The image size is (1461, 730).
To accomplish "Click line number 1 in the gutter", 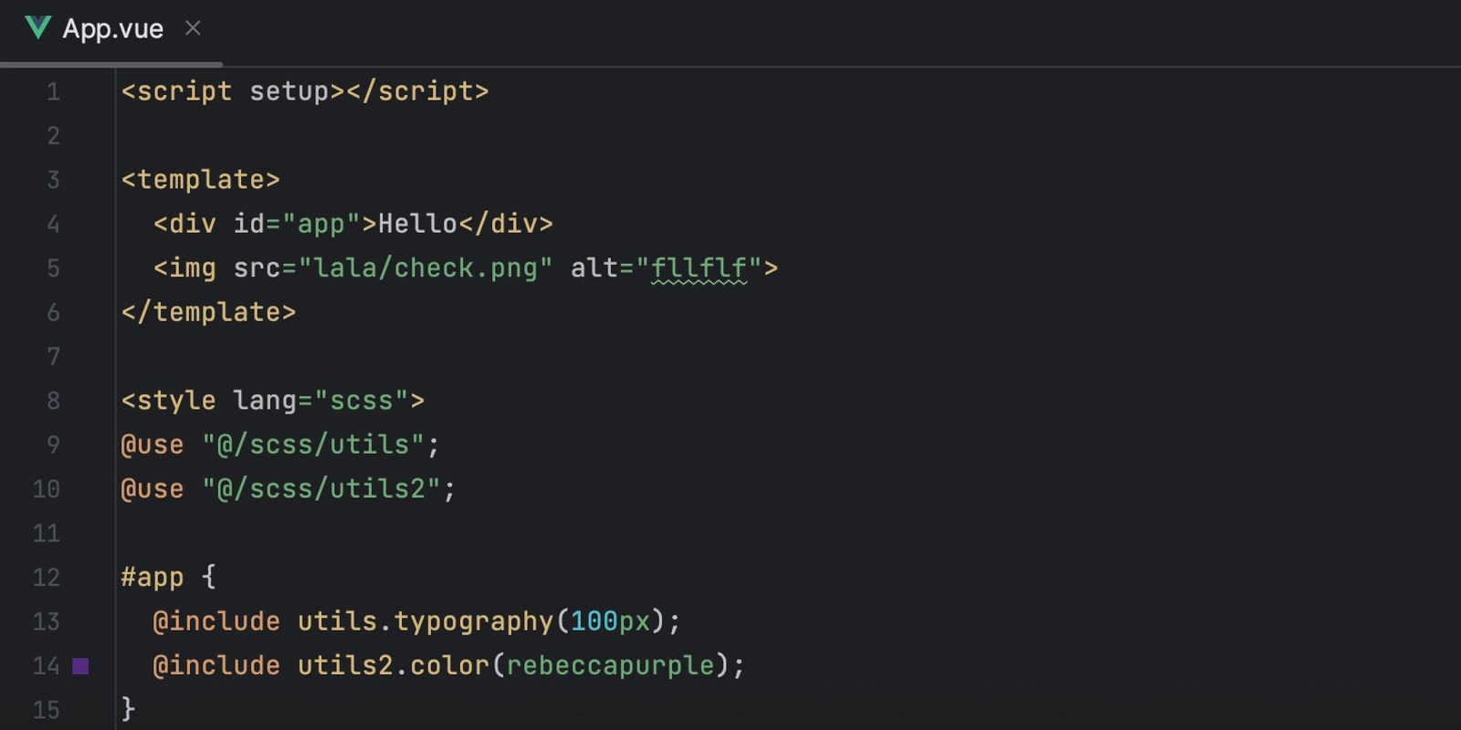I will point(53,91).
